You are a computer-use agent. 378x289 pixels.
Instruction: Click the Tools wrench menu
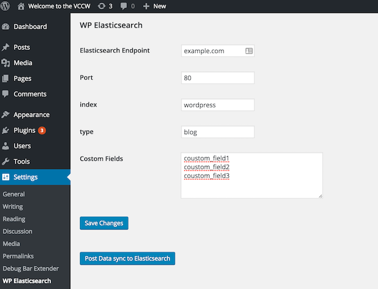[22, 162]
